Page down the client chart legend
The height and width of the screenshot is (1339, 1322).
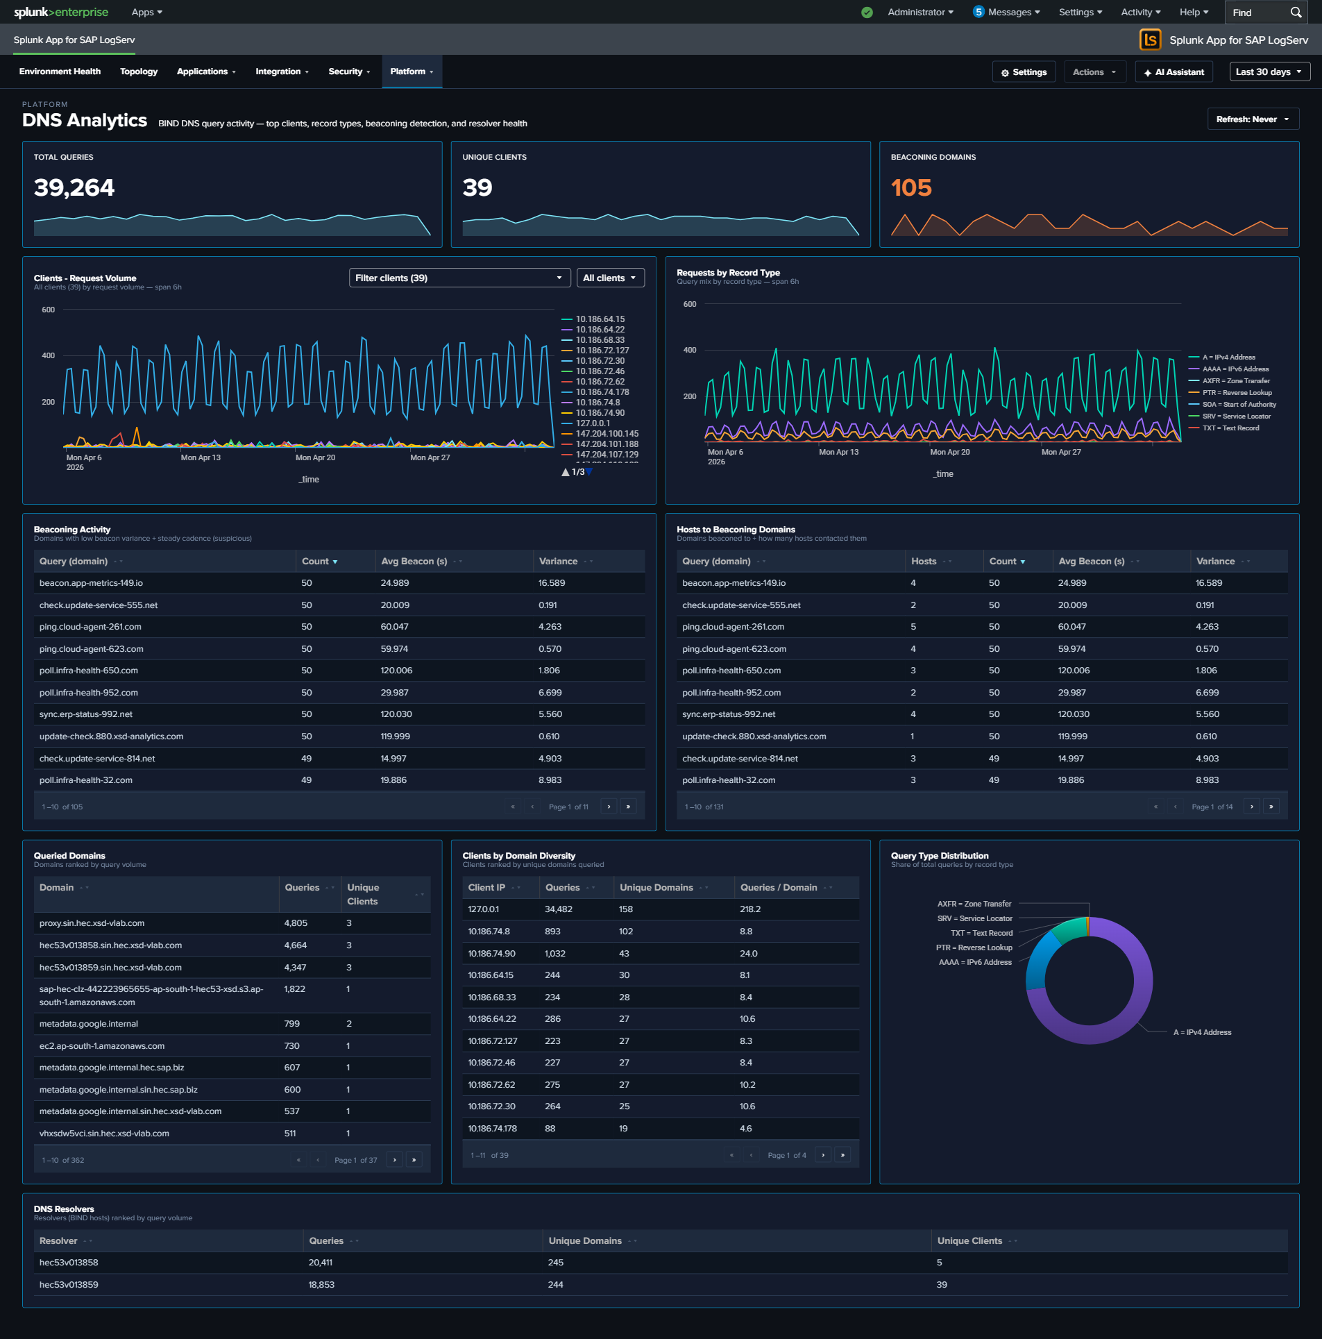click(589, 472)
